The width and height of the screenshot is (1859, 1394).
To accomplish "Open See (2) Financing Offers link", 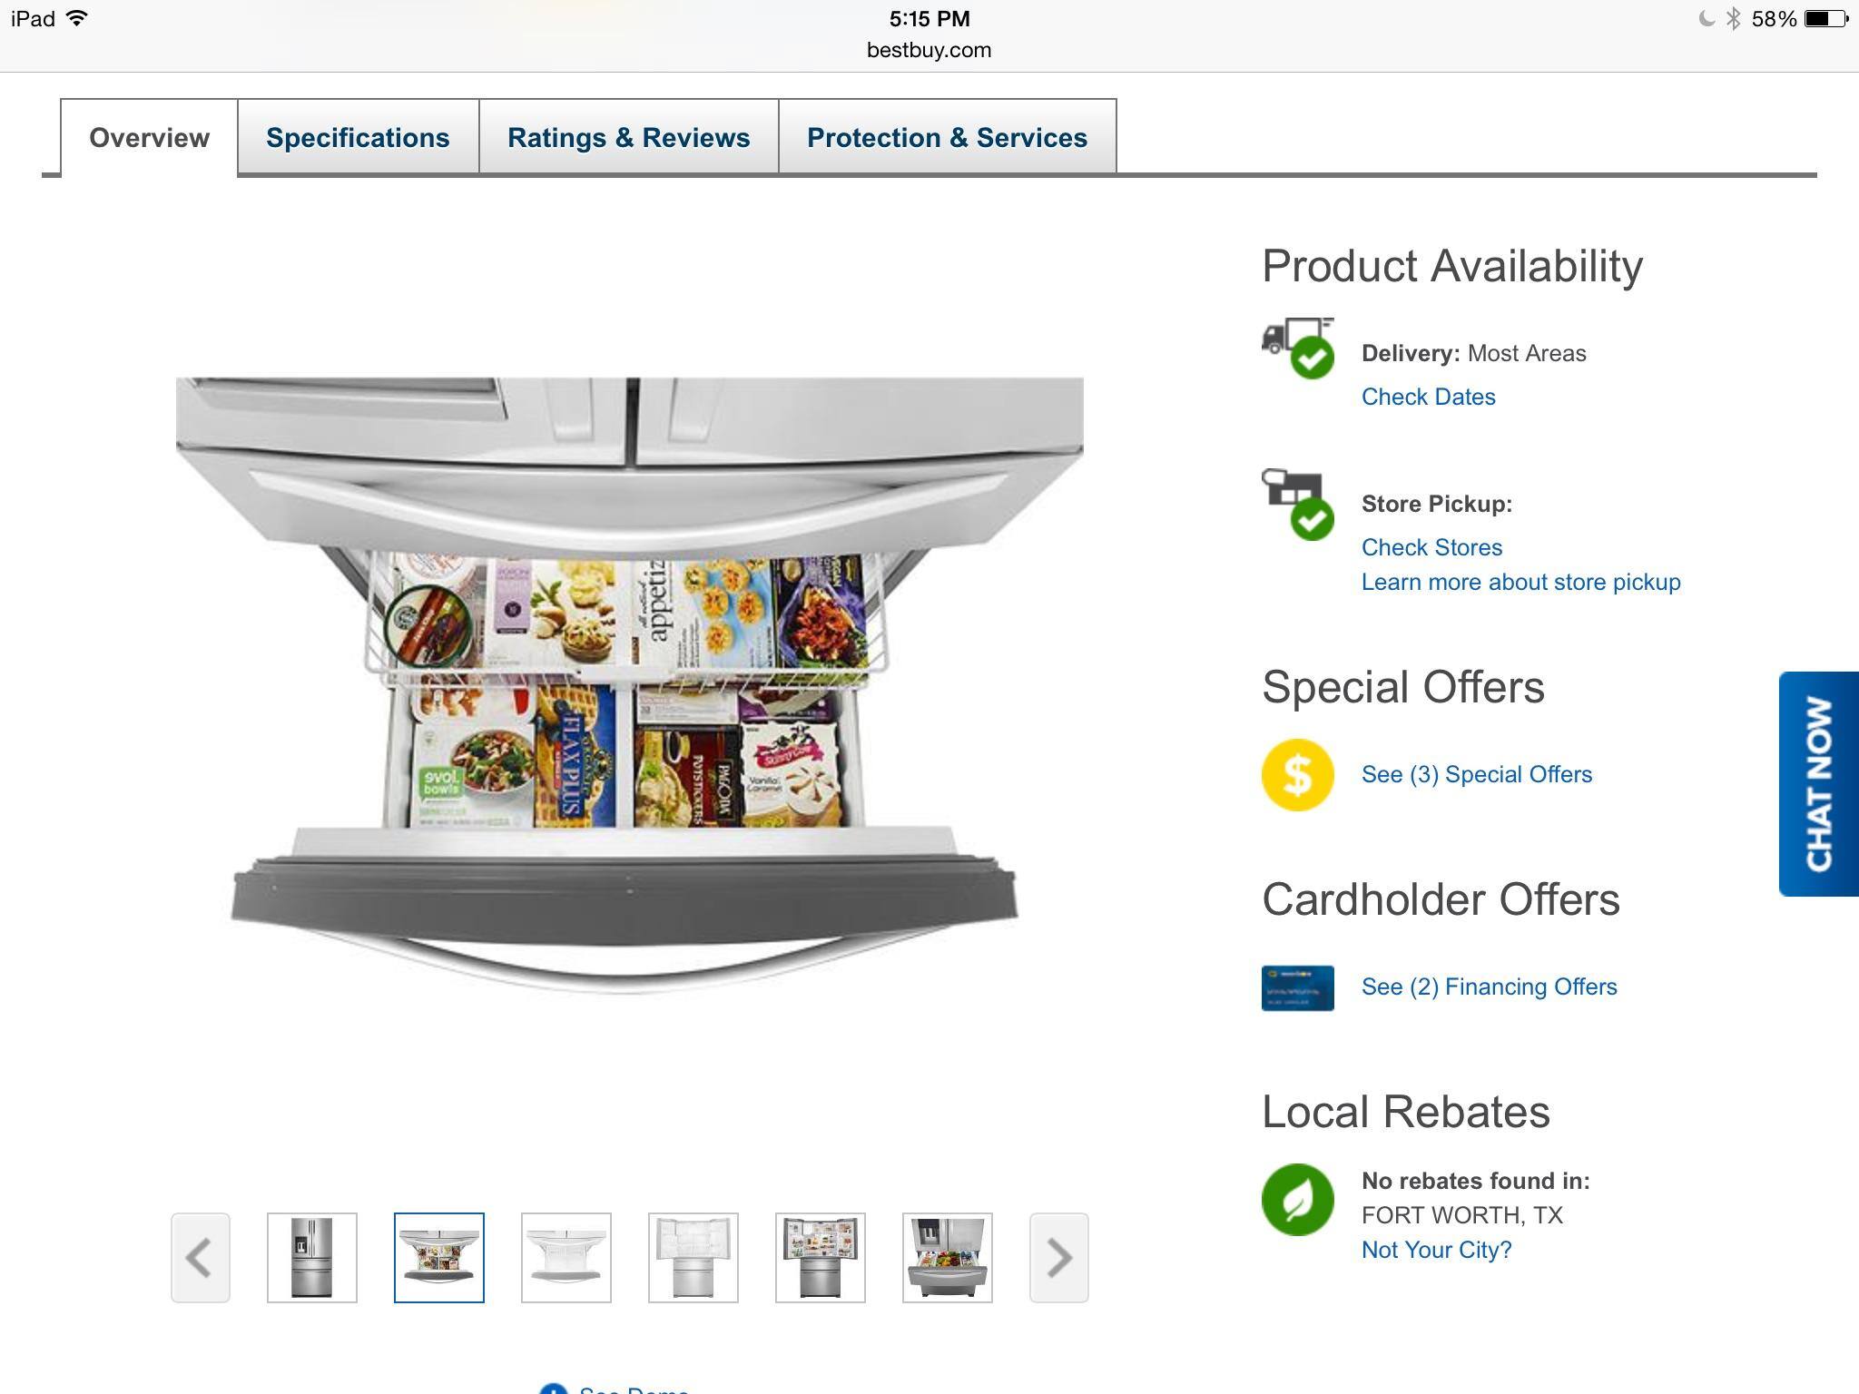I will point(1490,987).
